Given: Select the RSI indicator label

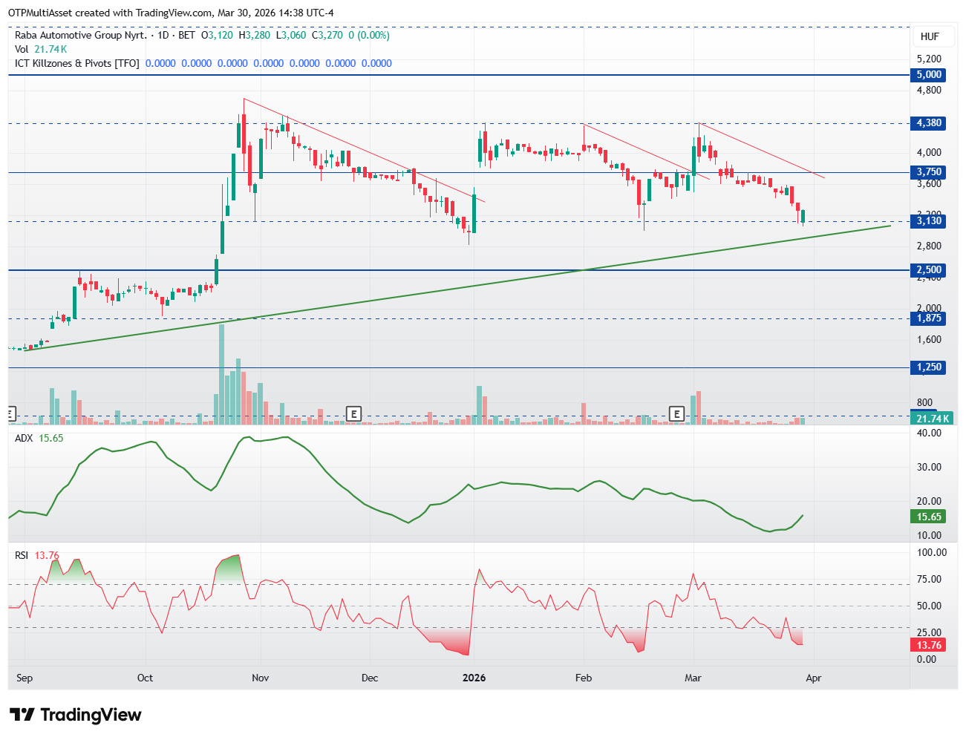Looking at the screenshot, I should point(23,555).
